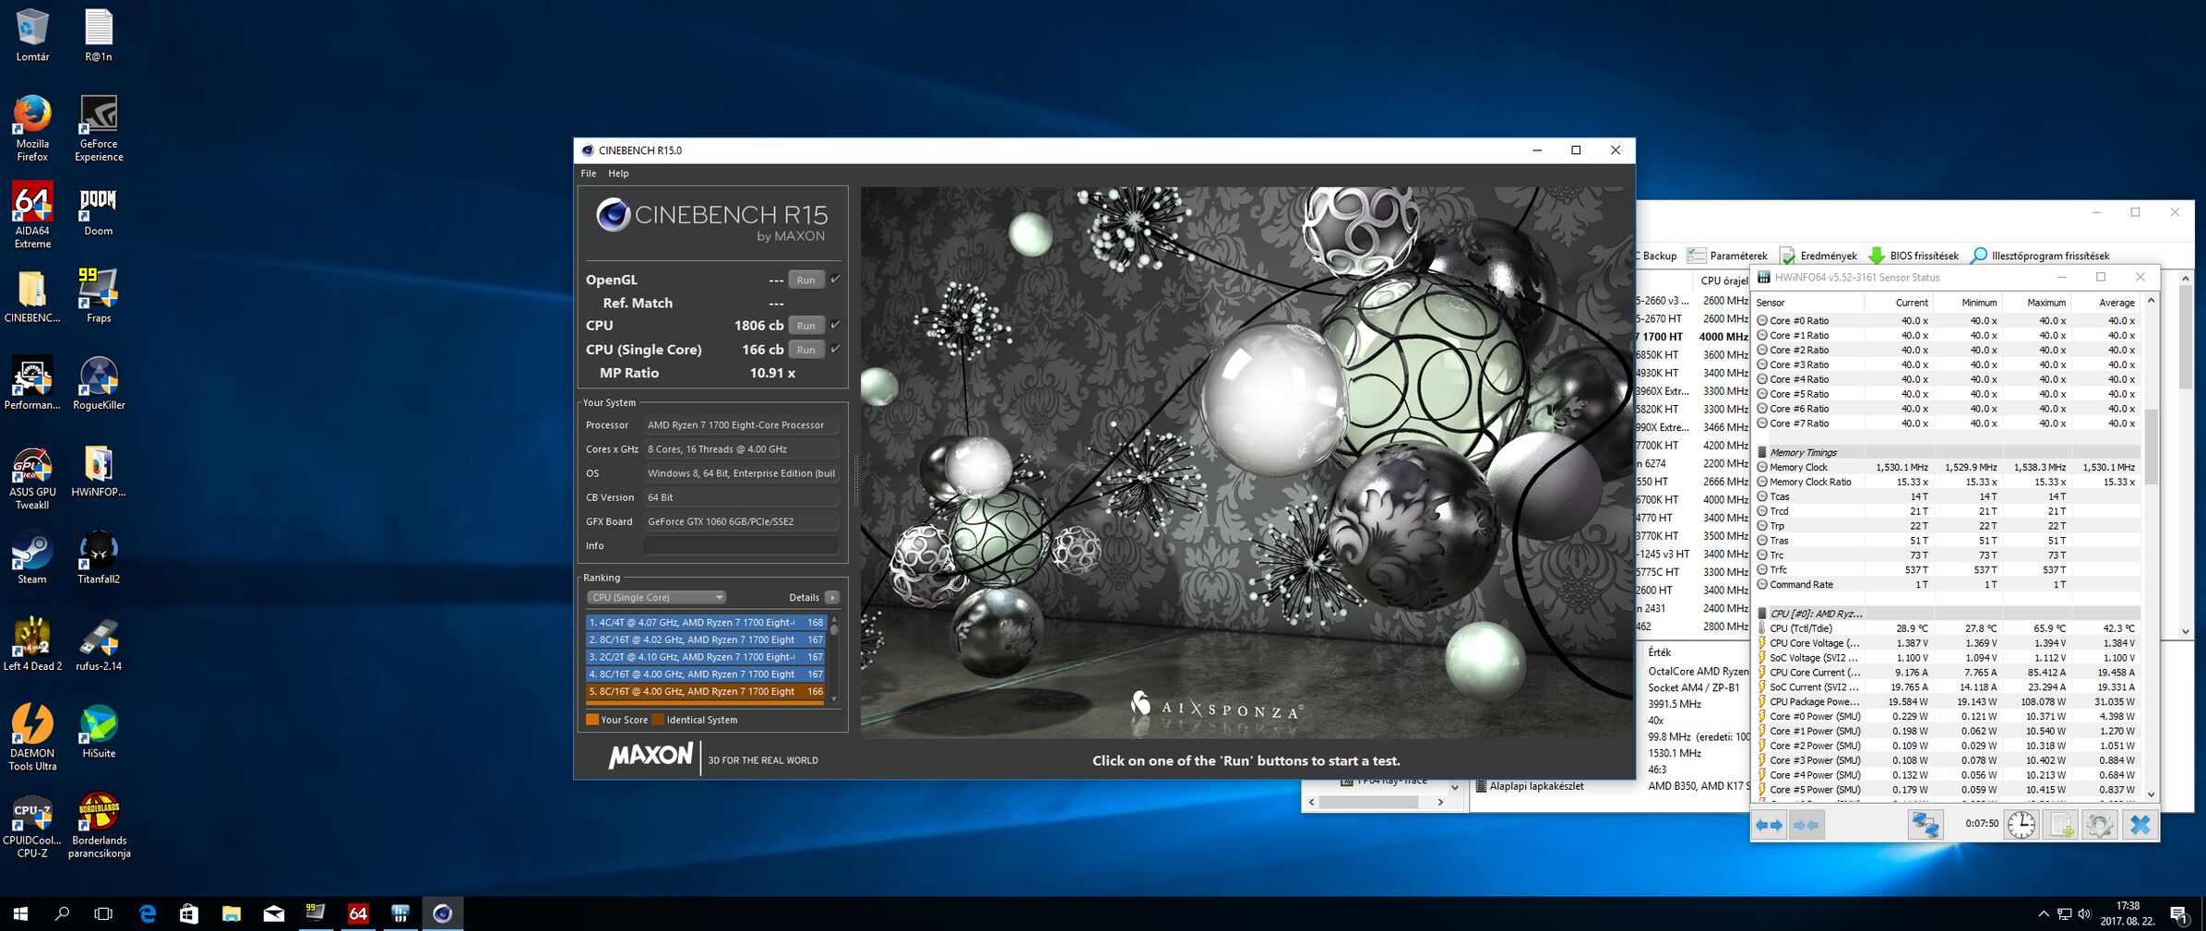
Task: Launch the DAEMON Tools Ultra desktop shortcut
Action: coord(32,737)
